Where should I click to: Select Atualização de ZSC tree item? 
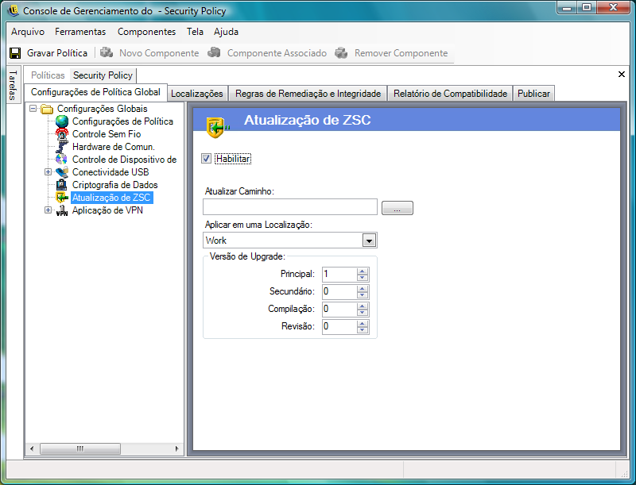click(x=111, y=198)
